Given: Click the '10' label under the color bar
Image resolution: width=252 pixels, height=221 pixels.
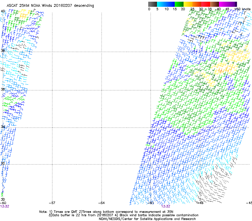Looking at the screenshot, I should (167, 9).
